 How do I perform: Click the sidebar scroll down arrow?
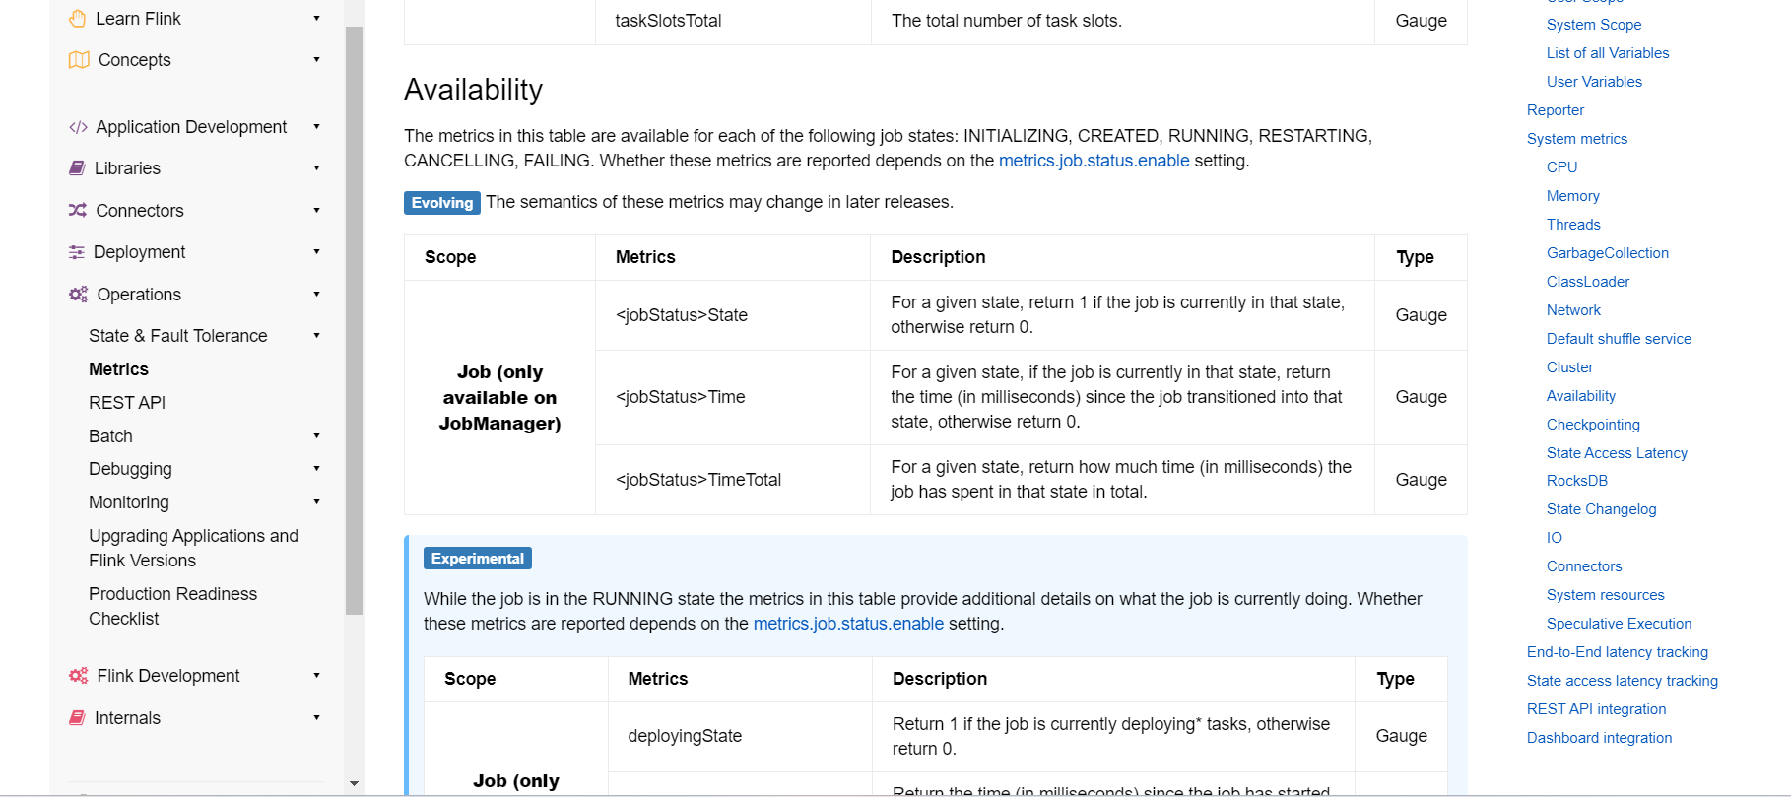[x=355, y=784]
